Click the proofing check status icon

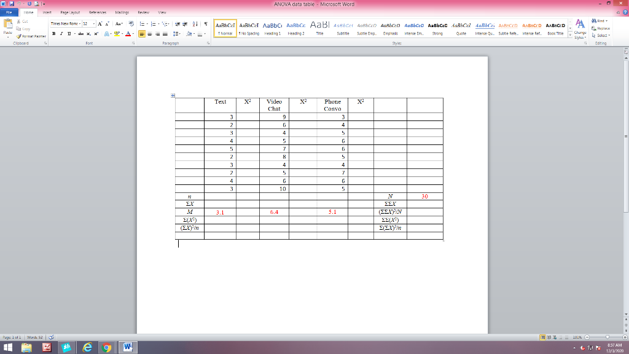click(x=52, y=337)
